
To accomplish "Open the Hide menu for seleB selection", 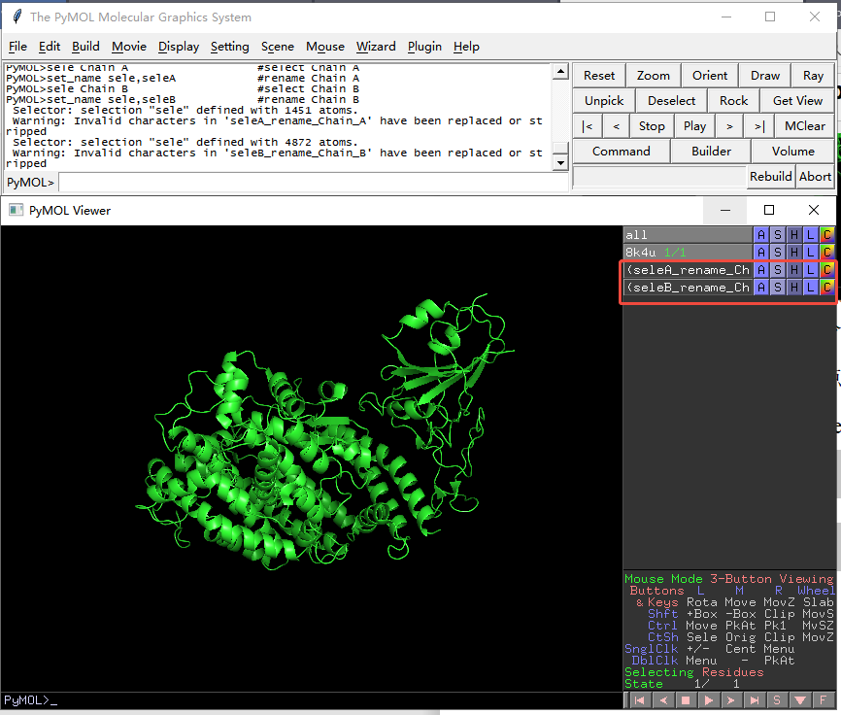I will pos(794,288).
